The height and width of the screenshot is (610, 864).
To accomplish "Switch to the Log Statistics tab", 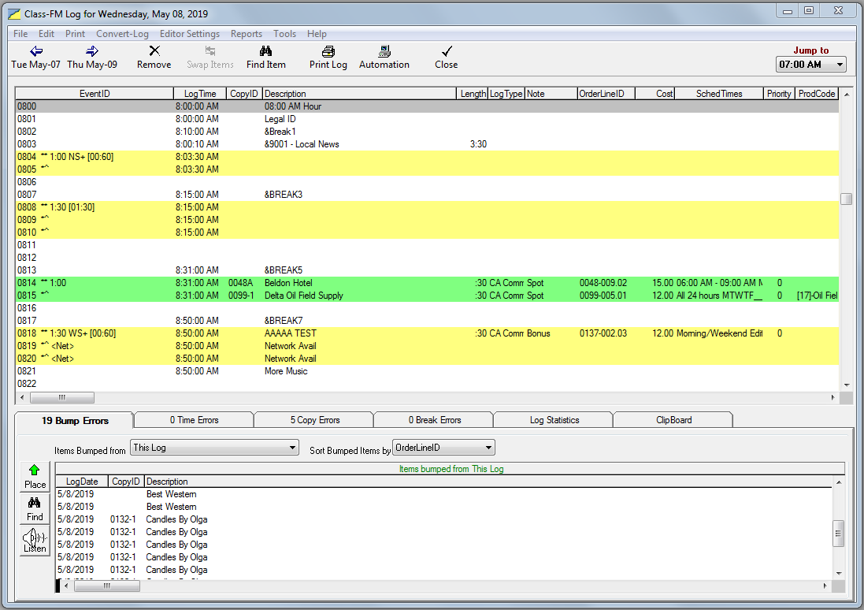I will [554, 420].
